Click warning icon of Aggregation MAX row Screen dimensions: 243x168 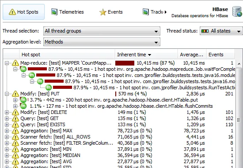point(15,131)
